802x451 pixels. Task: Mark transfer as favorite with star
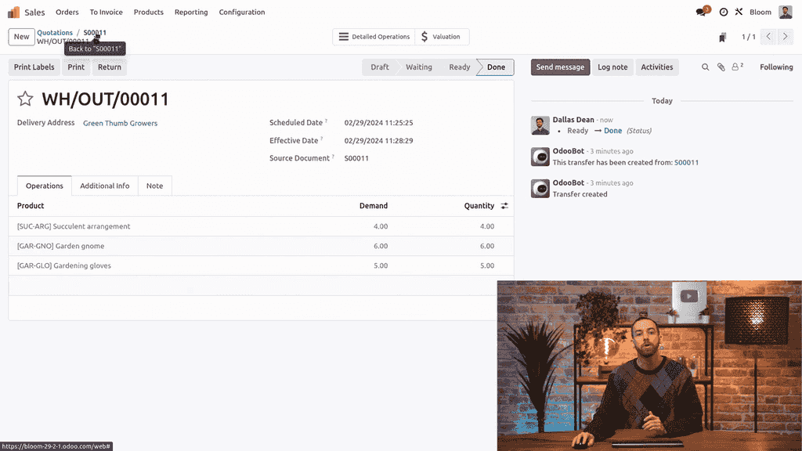(x=25, y=99)
